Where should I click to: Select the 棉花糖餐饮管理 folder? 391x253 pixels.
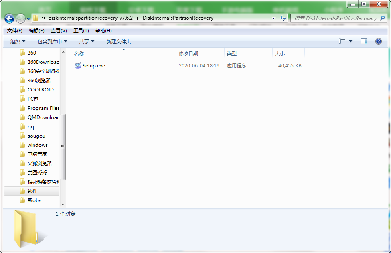(x=39, y=182)
